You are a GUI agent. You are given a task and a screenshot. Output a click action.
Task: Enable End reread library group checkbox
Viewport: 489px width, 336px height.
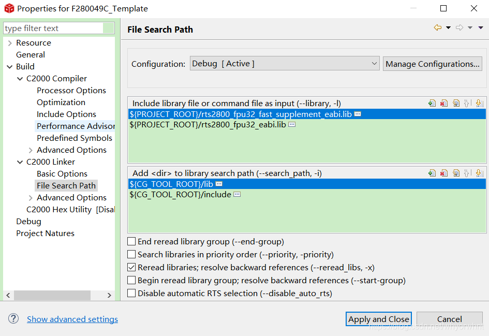[131, 241]
